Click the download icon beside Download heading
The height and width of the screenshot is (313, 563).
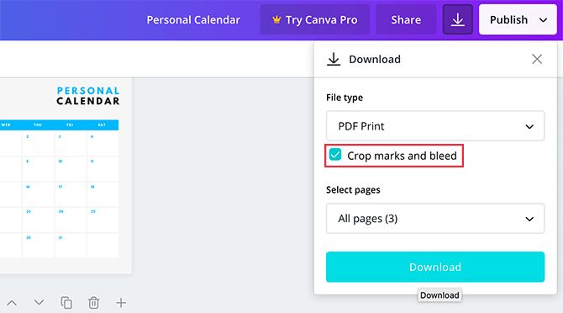point(334,59)
